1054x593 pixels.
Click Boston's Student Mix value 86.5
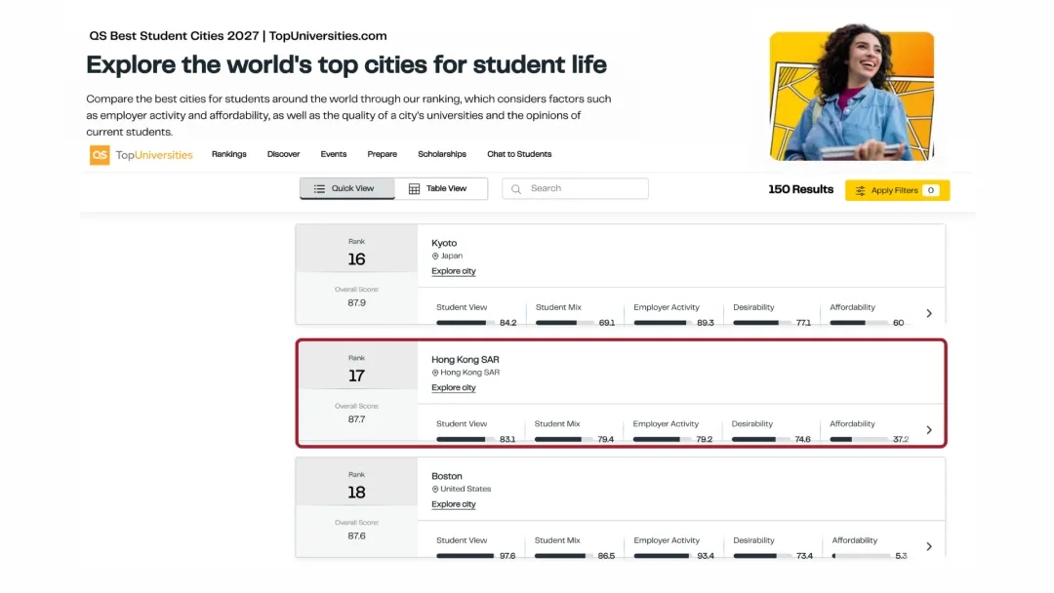(606, 556)
